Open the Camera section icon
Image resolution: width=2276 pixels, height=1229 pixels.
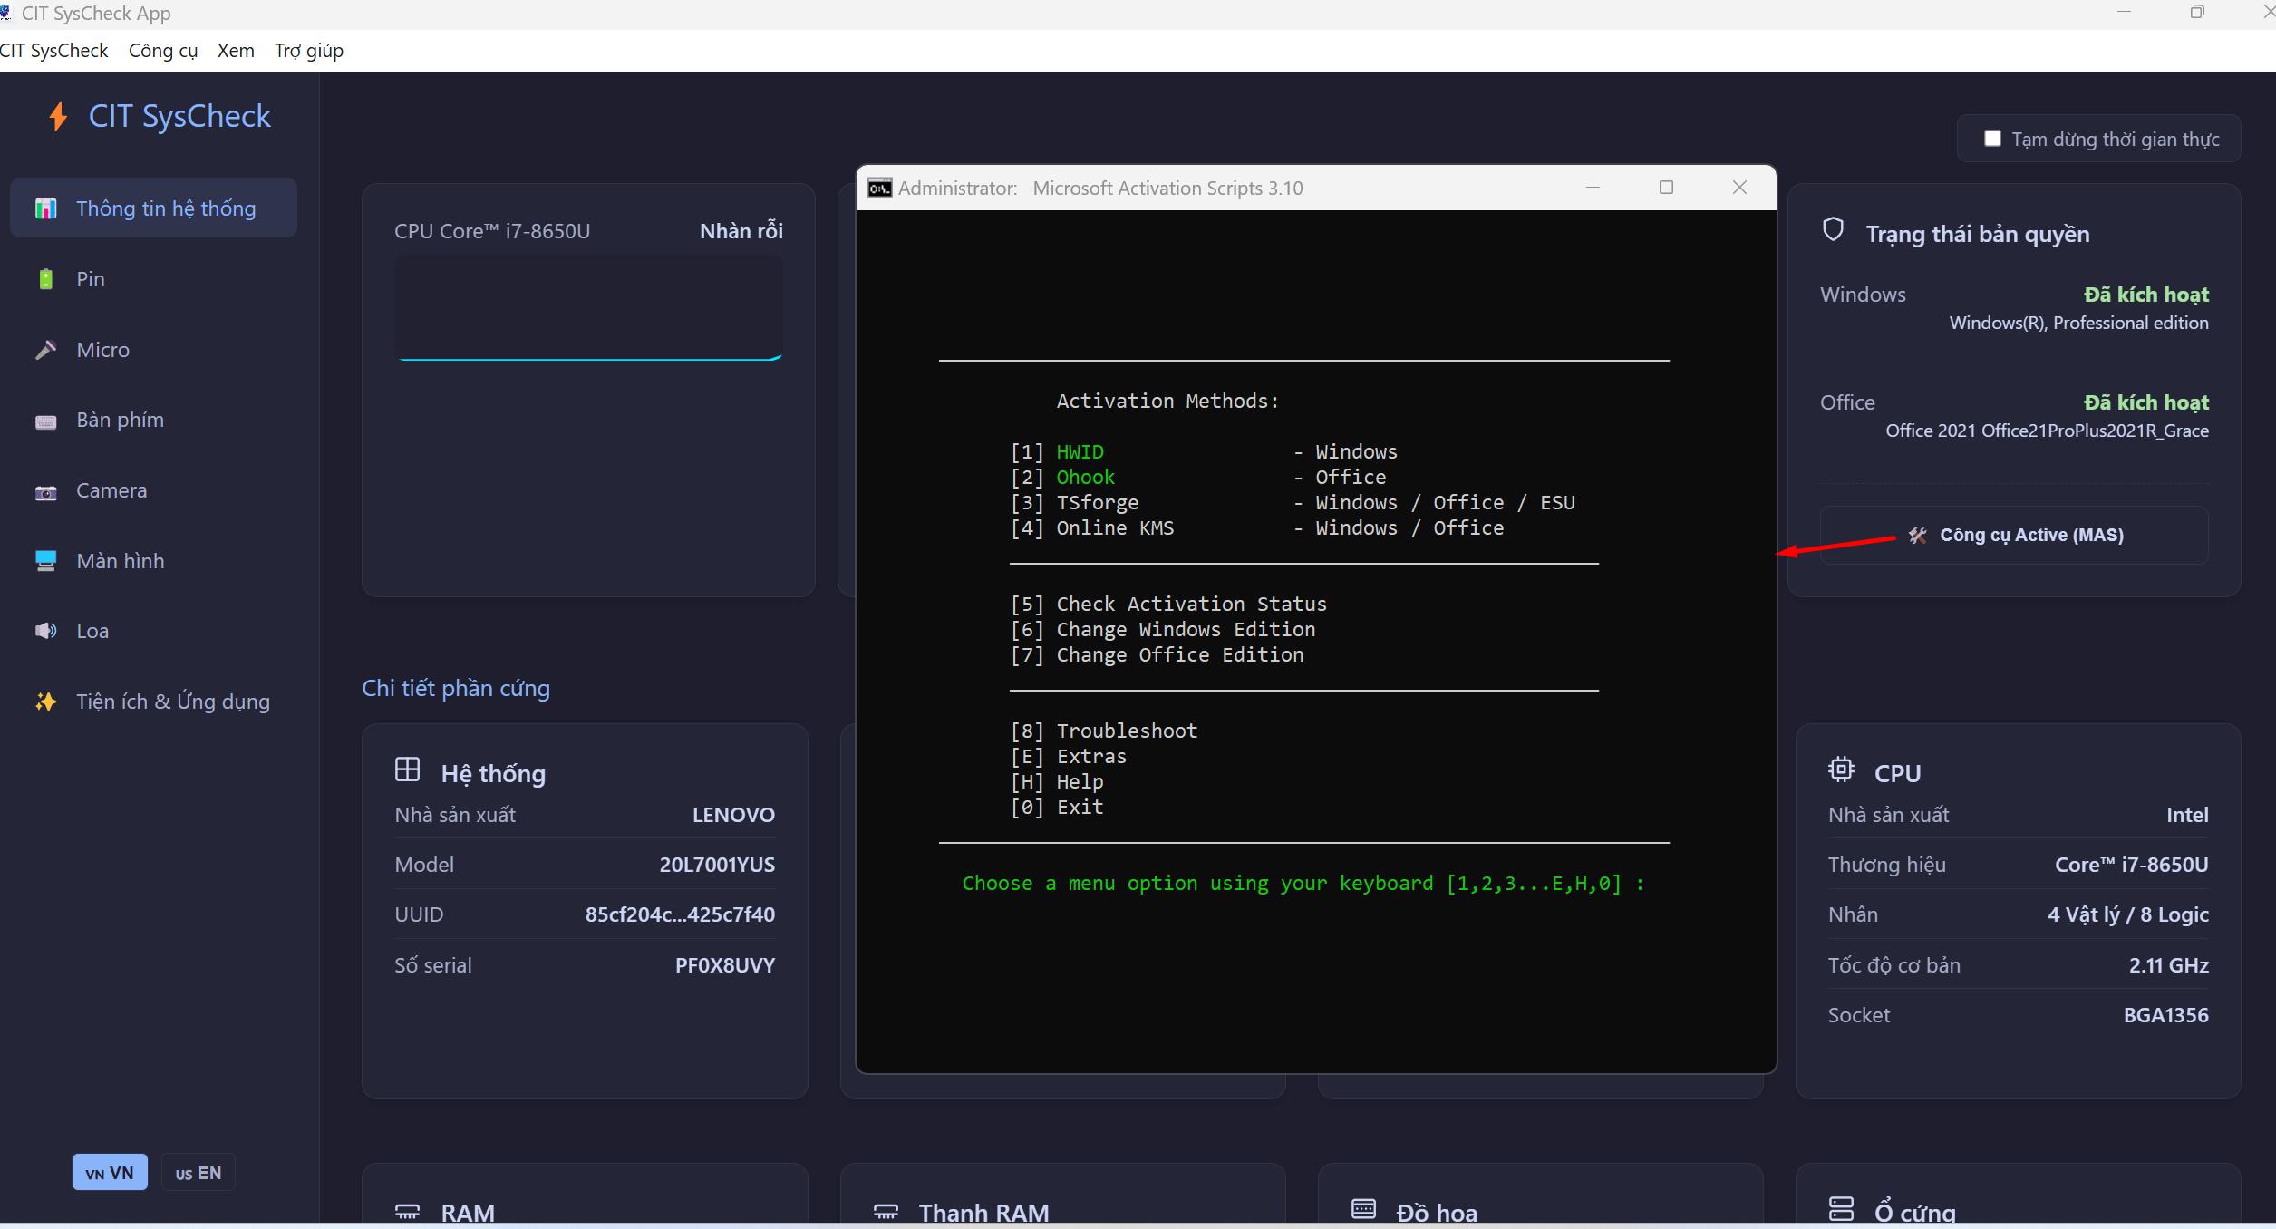(x=45, y=491)
